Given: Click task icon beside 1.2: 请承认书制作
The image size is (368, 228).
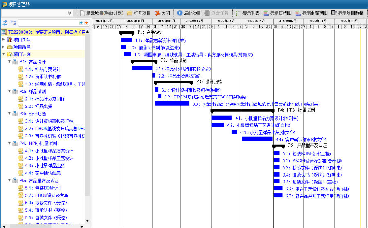Looking at the screenshot, I should (21, 76).
